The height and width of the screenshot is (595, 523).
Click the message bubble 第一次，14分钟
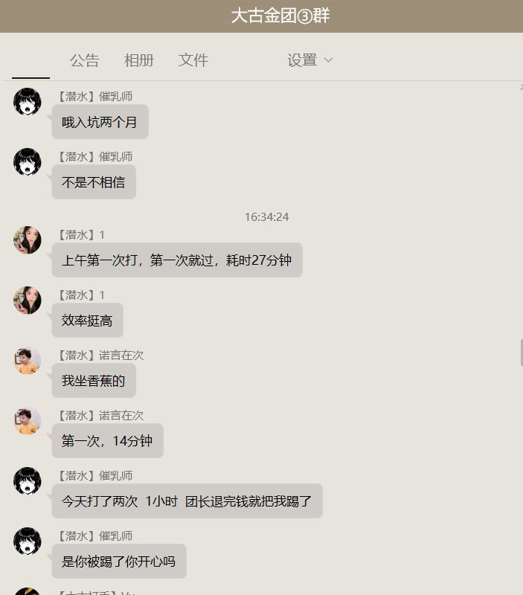(107, 440)
